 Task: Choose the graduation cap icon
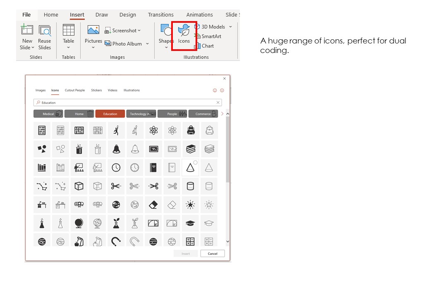[191, 223]
